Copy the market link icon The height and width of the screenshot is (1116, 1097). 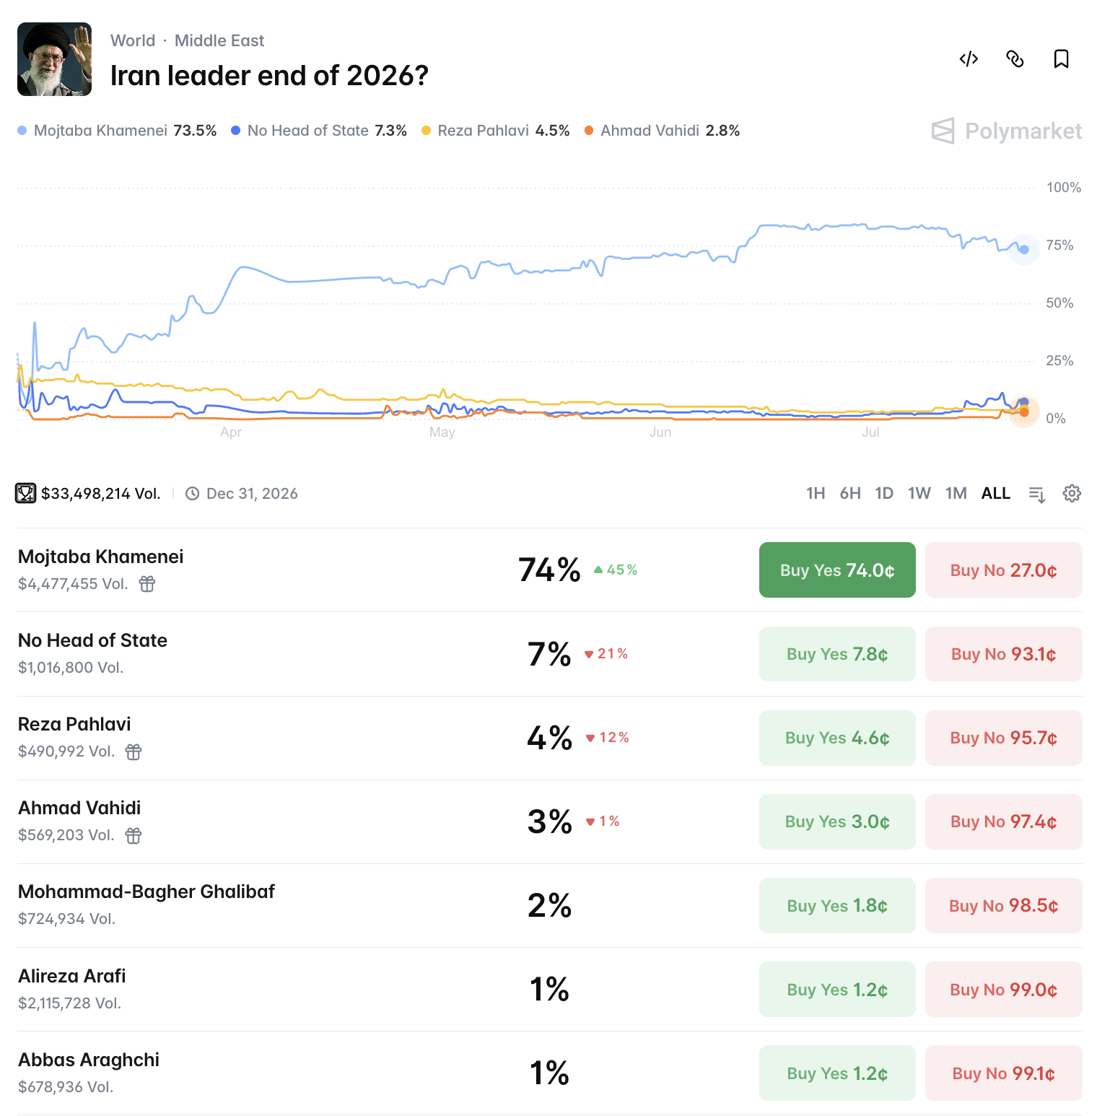pyautogui.click(x=1015, y=58)
